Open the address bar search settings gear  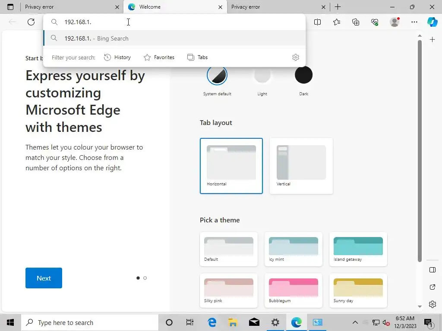295,57
